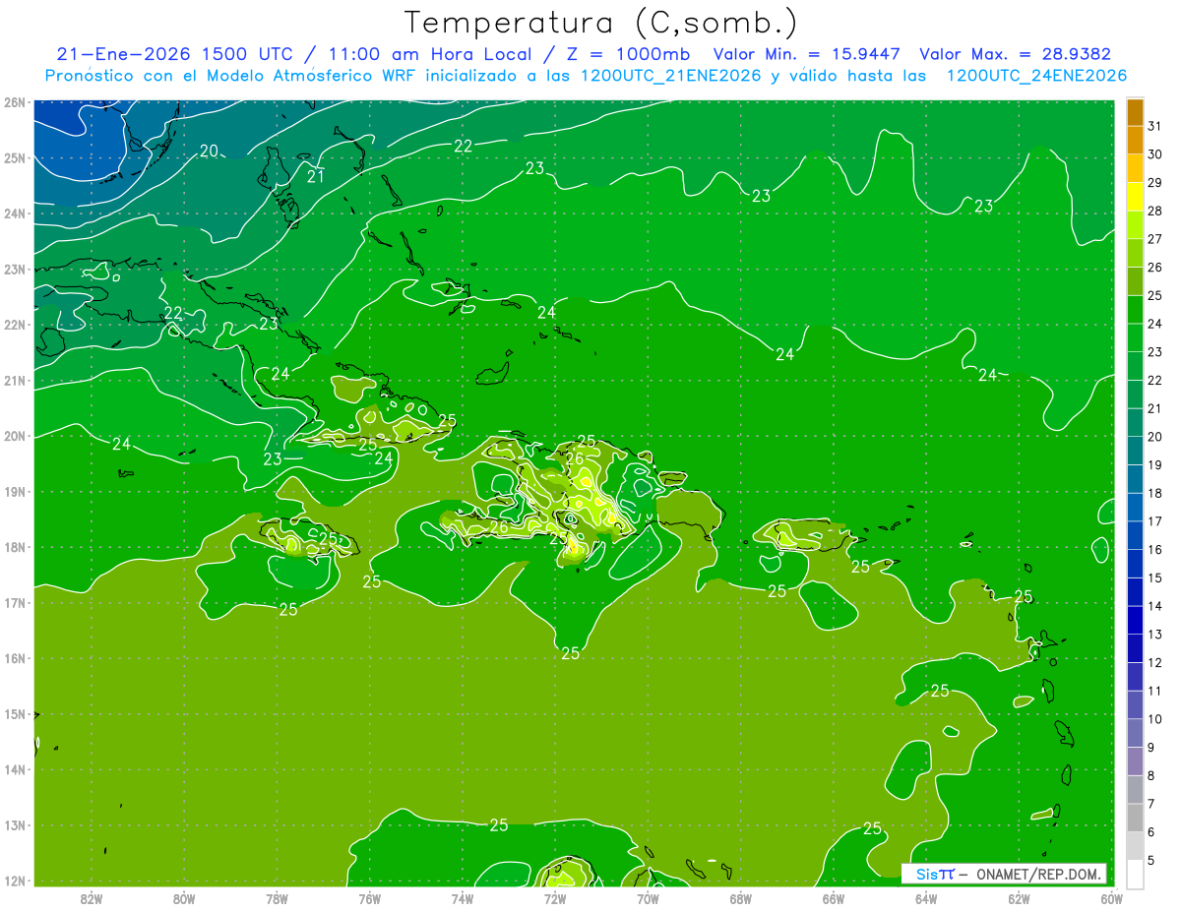
Task: Pick the blue legend swatch between 16 and 17
Action: 1135,535
